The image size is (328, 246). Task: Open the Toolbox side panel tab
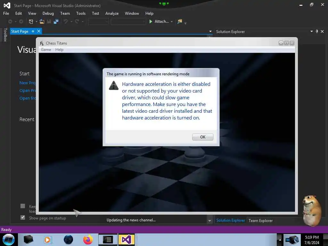coord(5,35)
